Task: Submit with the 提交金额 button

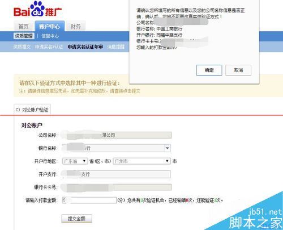Action: coord(77,219)
